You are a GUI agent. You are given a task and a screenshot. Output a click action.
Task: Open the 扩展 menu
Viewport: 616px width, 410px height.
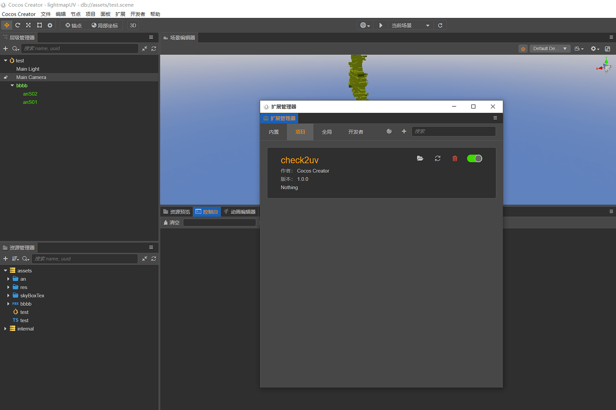[x=120, y=14]
